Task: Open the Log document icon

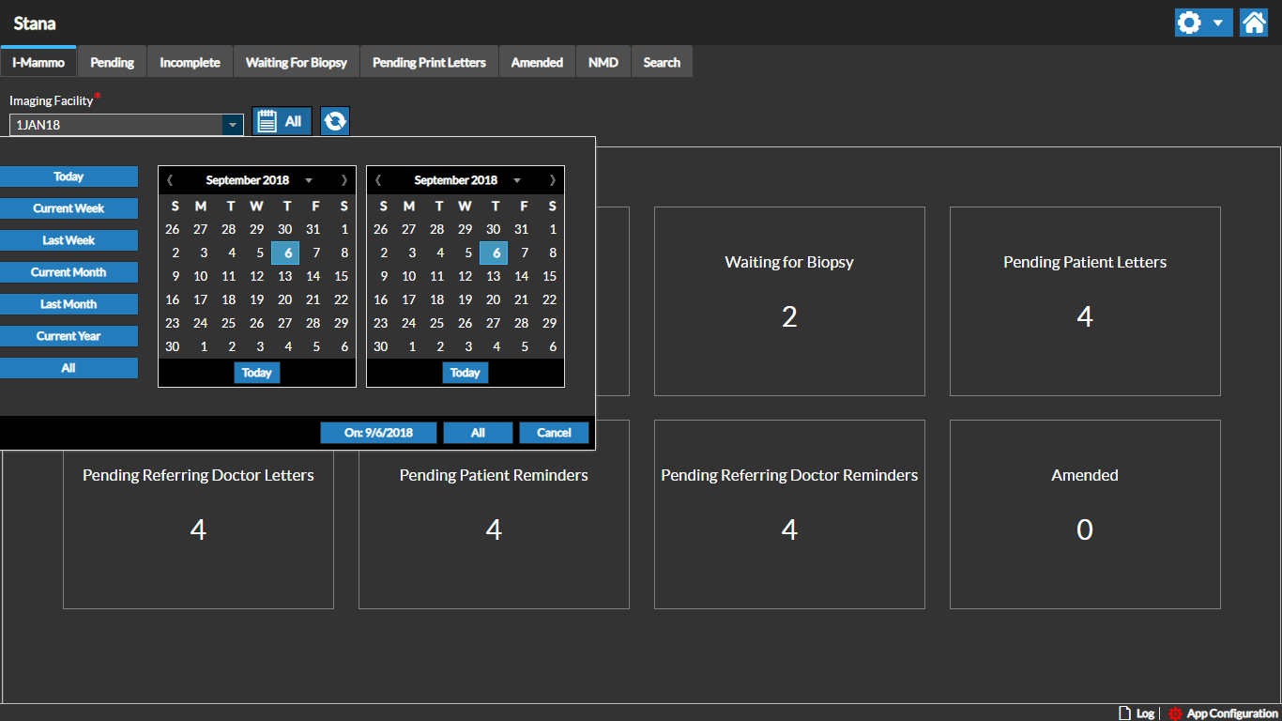Action: [1124, 713]
